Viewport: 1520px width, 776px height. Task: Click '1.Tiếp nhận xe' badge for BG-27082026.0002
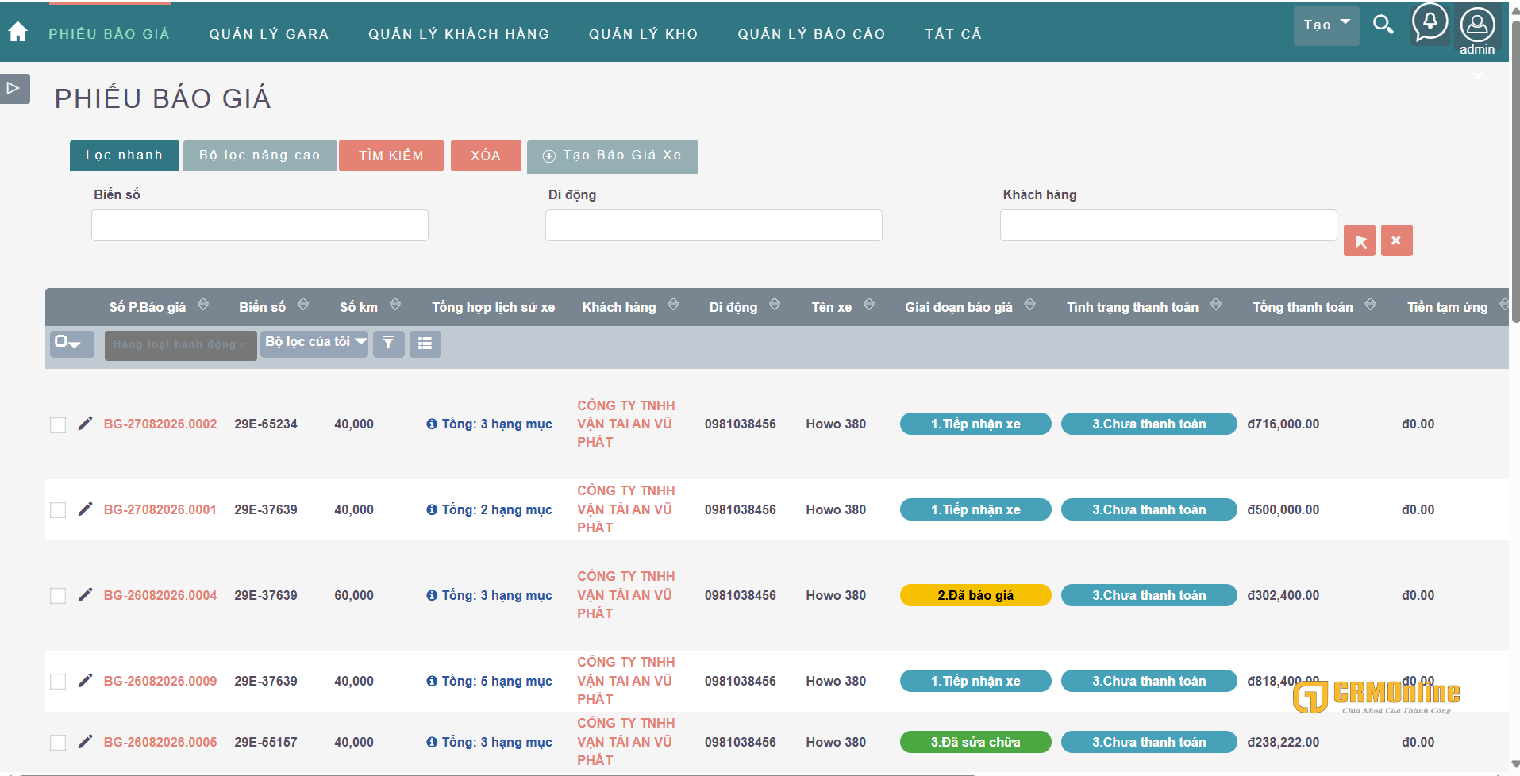click(x=975, y=424)
